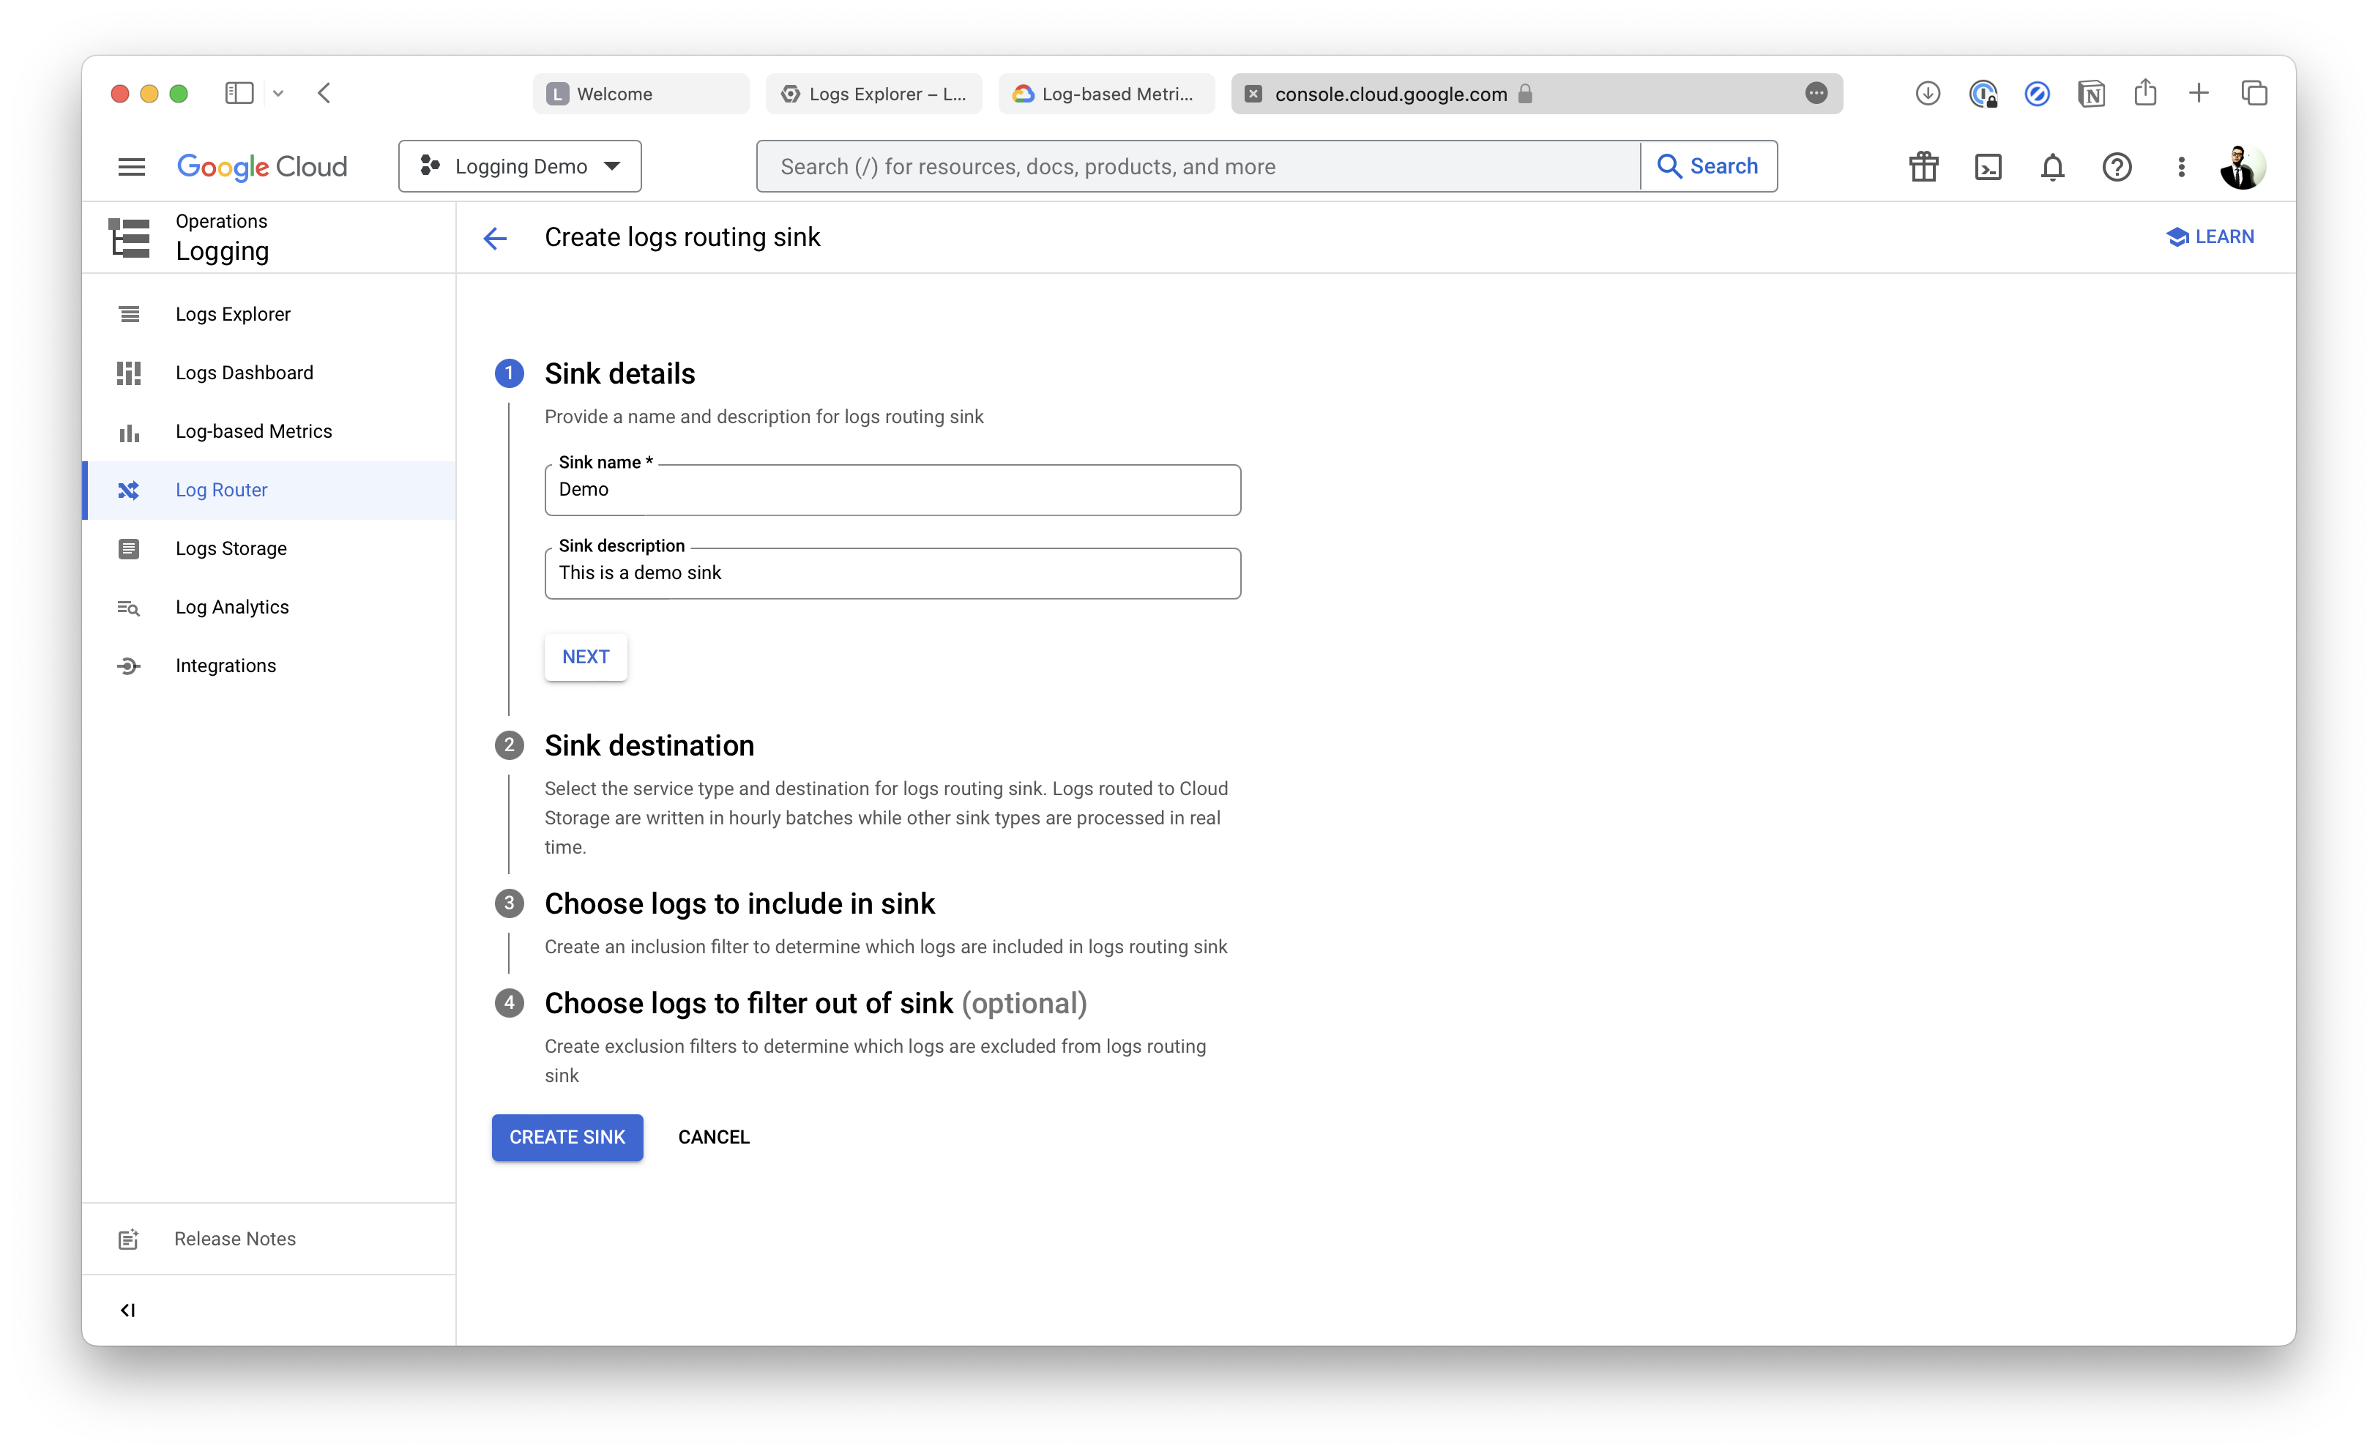The image size is (2378, 1454).
Task: Open the Logging Demo project selector
Action: [520, 167]
